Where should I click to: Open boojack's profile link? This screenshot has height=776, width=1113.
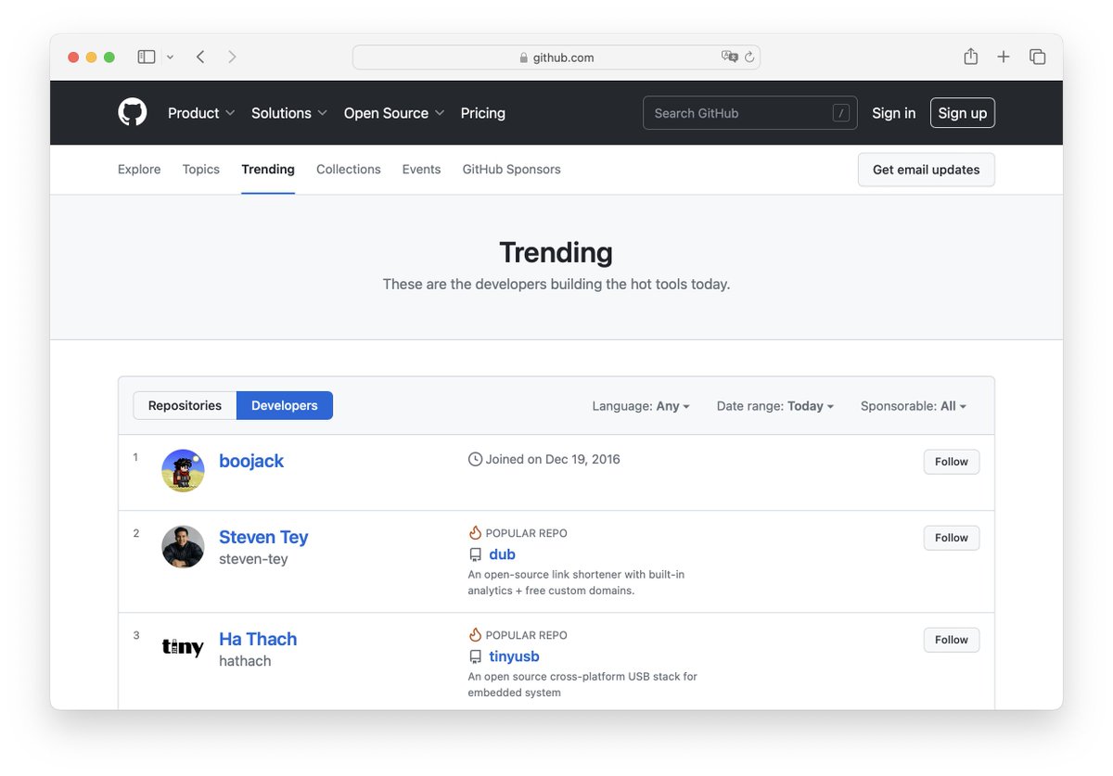coord(251,461)
